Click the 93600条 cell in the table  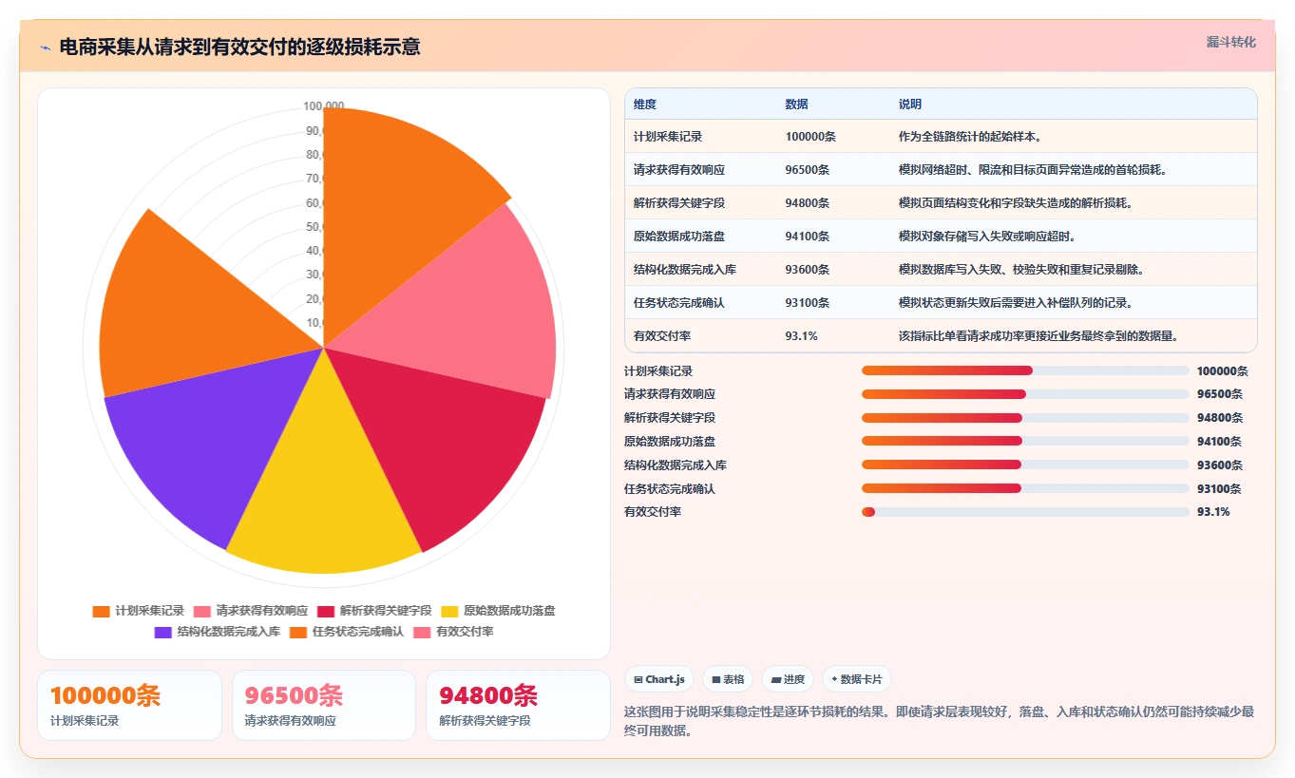tap(808, 270)
